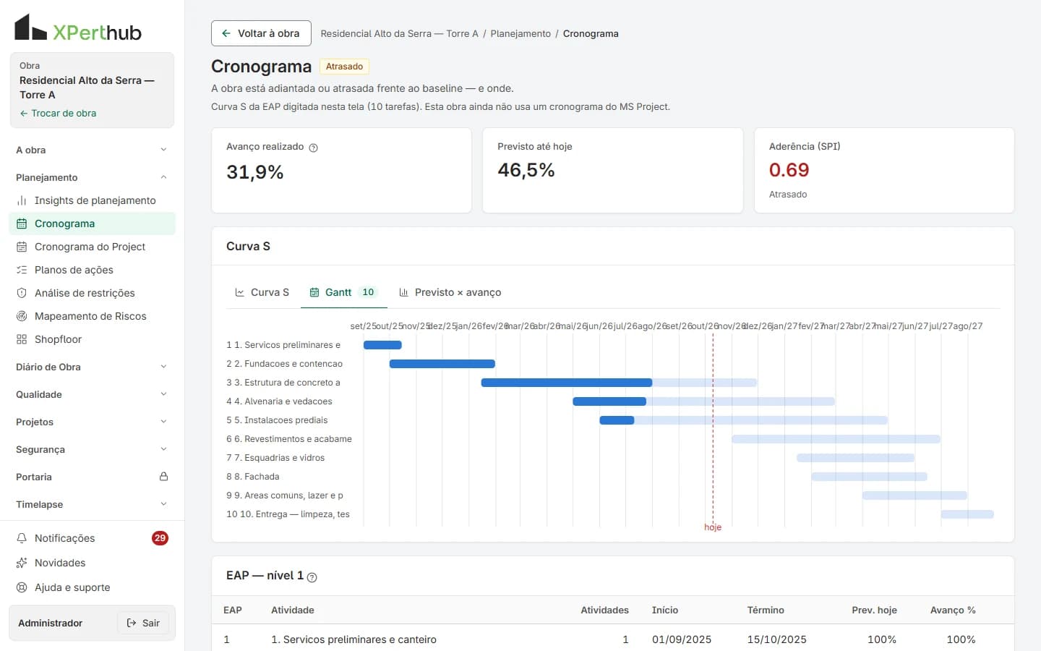
Task: Expand the Qualidade section
Action: click(92, 394)
